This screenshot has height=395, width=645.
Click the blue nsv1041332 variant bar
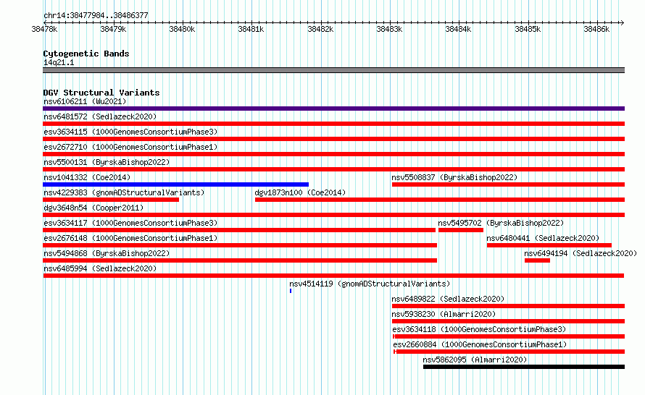coord(175,184)
